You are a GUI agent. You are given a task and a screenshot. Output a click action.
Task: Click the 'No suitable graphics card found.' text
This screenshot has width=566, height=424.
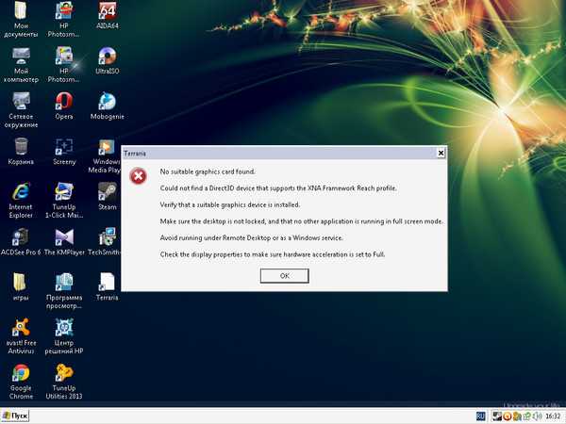coord(208,171)
